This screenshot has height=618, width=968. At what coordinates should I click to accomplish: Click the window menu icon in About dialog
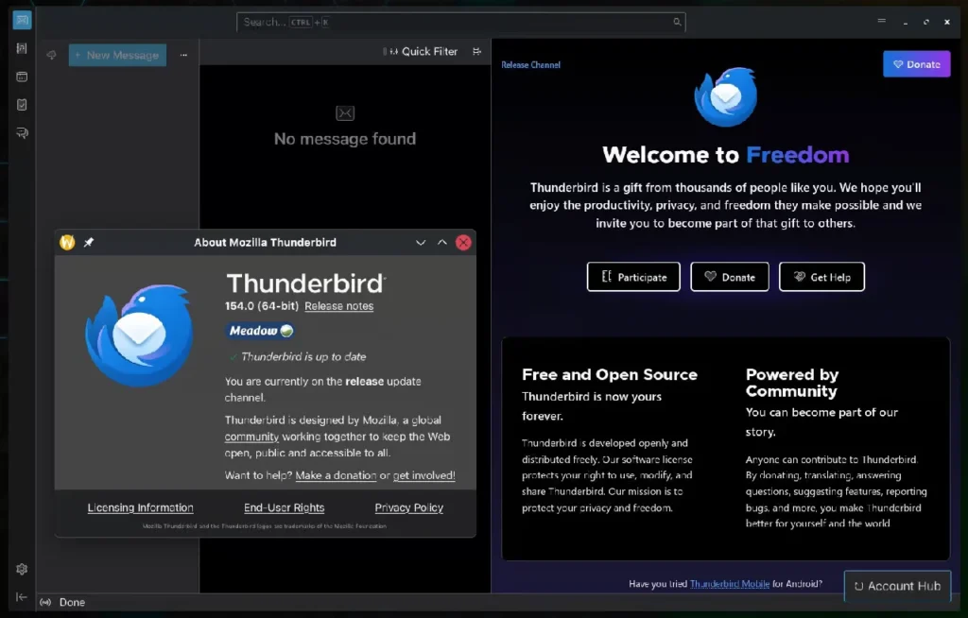pyautogui.click(x=67, y=243)
